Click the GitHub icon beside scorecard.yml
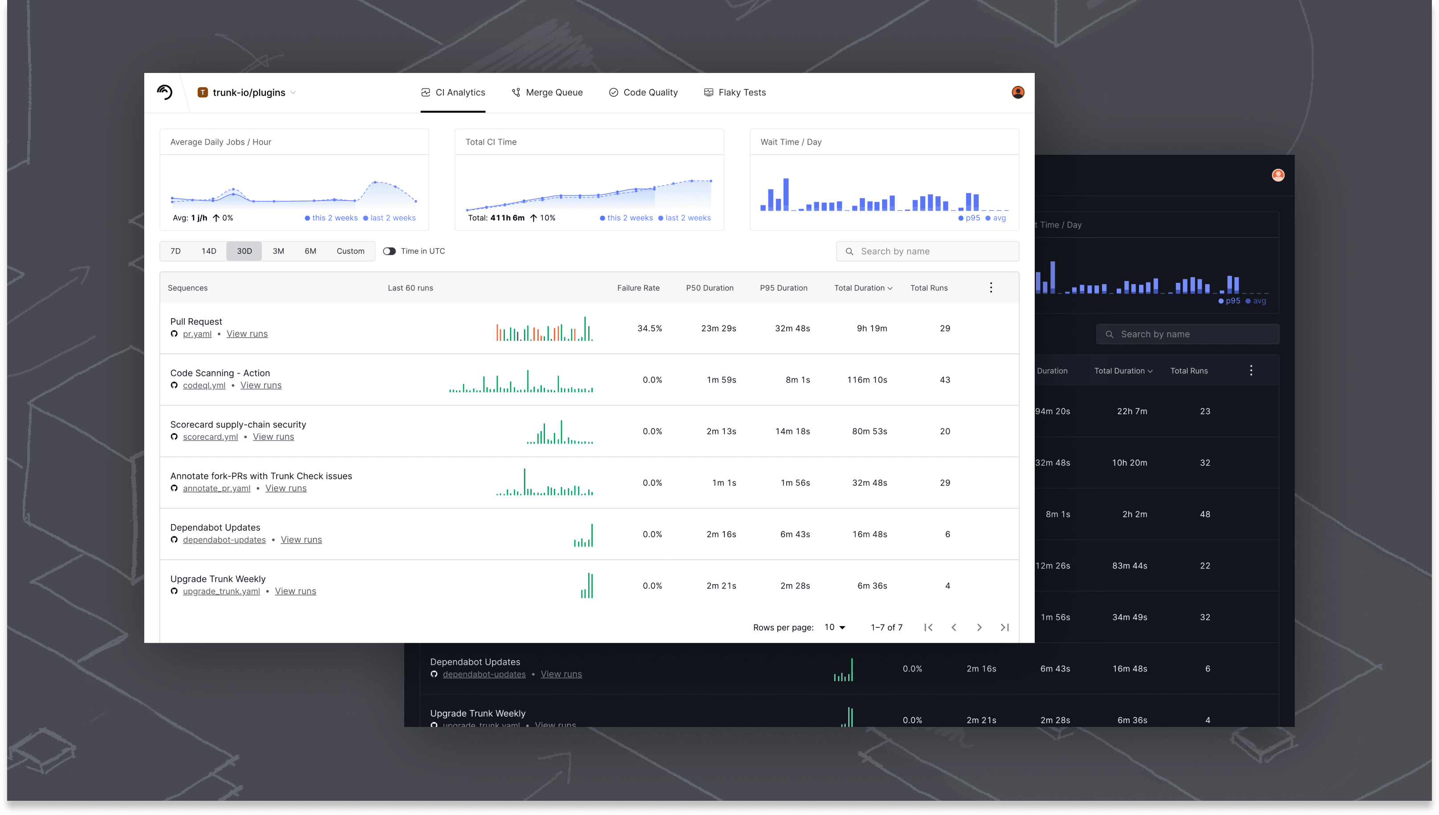1439x815 pixels. (x=174, y=437)
